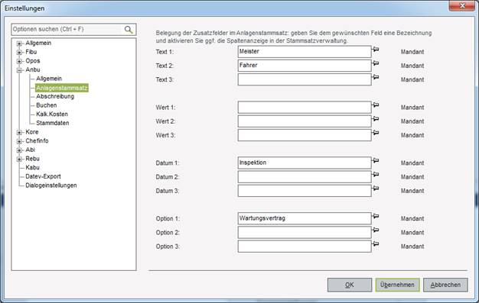Expand the Chefinfo tree node
The image size is (479, 303).
[x=19, y=141]
